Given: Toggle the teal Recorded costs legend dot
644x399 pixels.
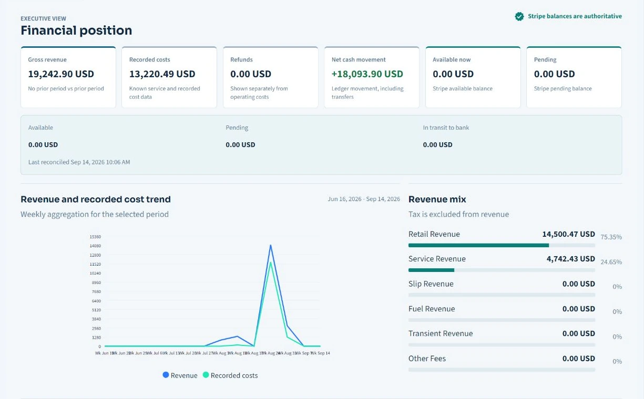Looking at the screenshot, I should (206, 375).
